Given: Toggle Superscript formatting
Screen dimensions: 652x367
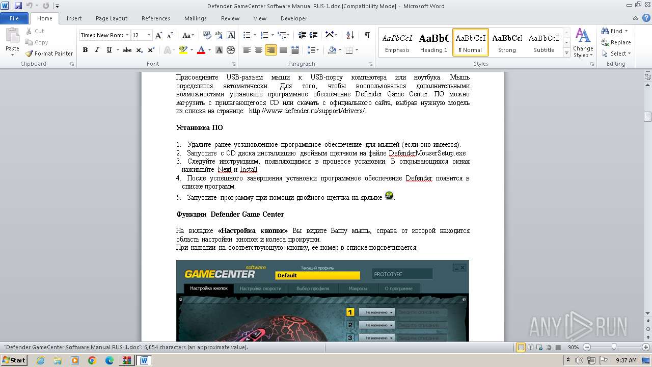Looking at the screenshot, I should point(151,50).
